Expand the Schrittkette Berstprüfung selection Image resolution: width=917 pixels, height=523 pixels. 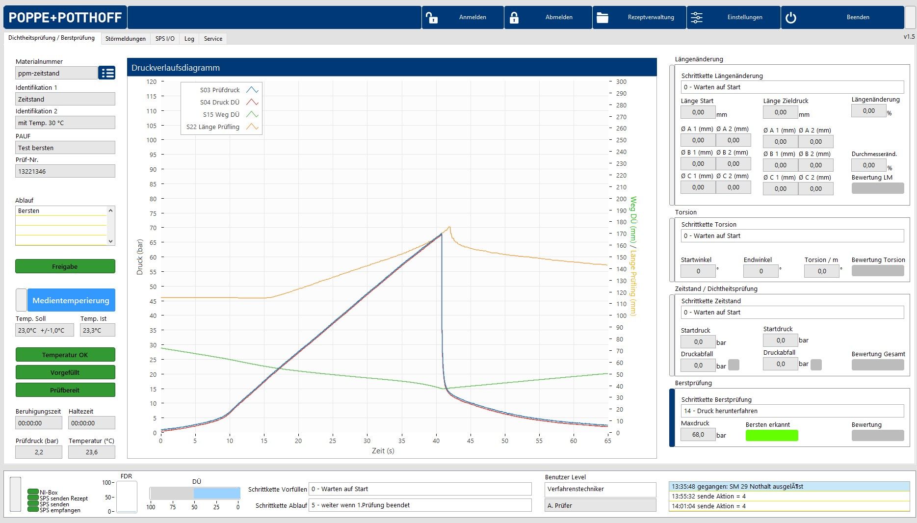pos(792,411)
